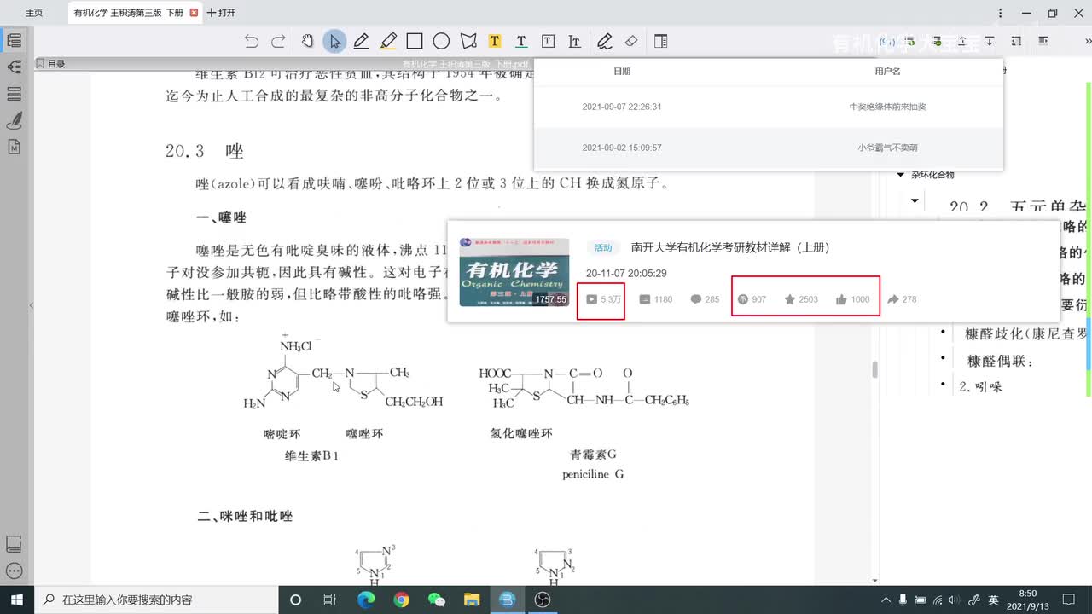
Task: Show hidden system tray icons
Action: [x=886, y=600]
